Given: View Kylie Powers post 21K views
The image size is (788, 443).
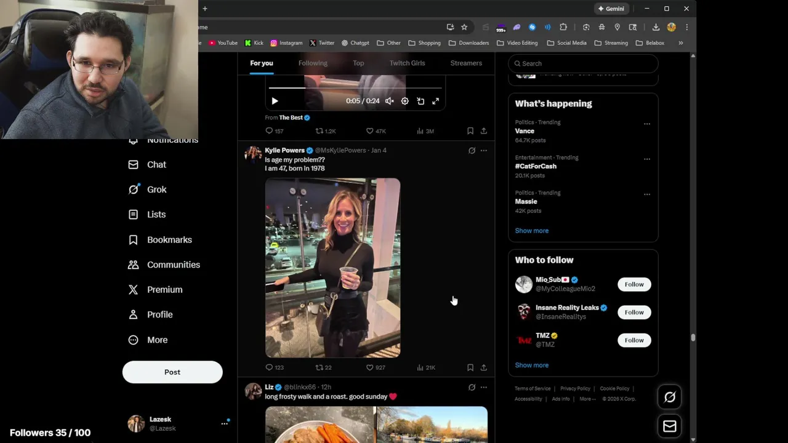Looking at the screenshot, I should (425, 367).
